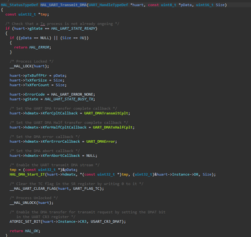Click the 'Process Locked' comment
This screenshot has width=251, height=237.
pyautogui.click(x=31, y=62)
